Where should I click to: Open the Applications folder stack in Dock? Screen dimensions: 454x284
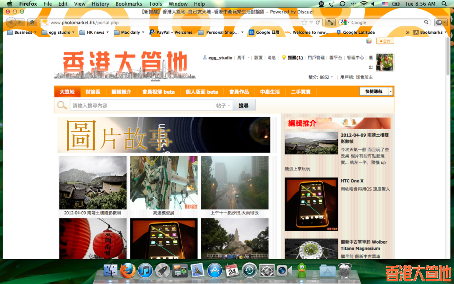(328, 271)
